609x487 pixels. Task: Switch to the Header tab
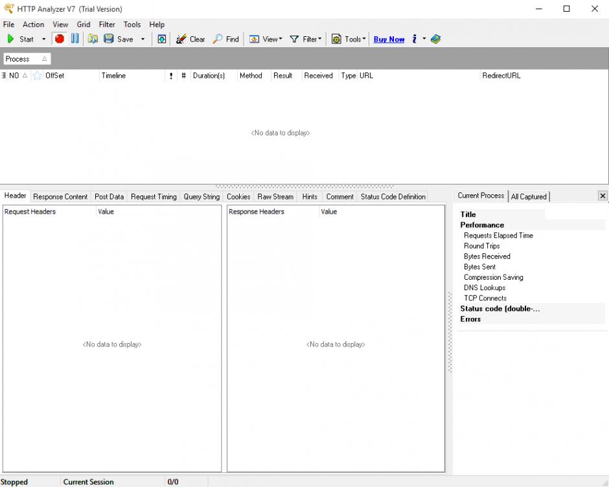click(15, 196)
